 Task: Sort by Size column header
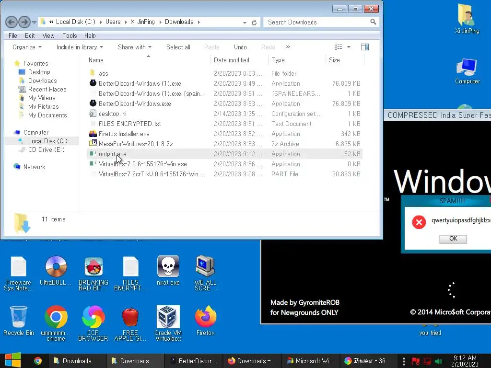click(x=345, y=60)
